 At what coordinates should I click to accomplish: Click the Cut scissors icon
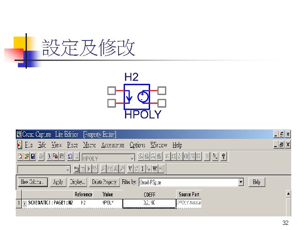click(x=49, y=156)
